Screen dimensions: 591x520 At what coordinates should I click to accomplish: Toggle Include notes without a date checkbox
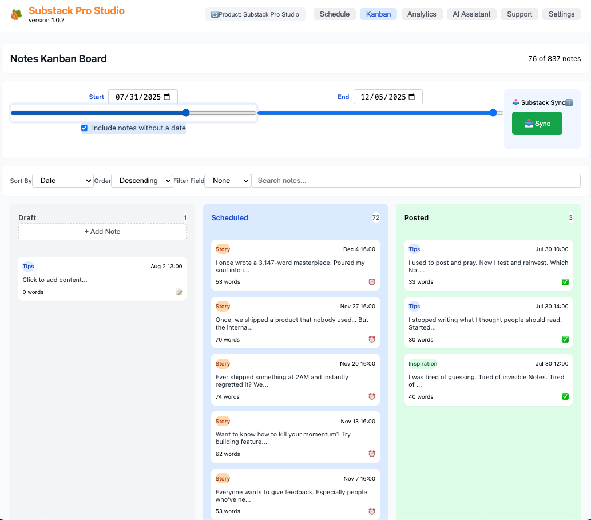tap(85, 128)
